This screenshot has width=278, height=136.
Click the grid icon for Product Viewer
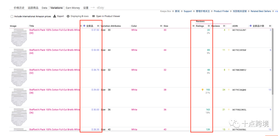pyautogui.click(x=93, y=16)
